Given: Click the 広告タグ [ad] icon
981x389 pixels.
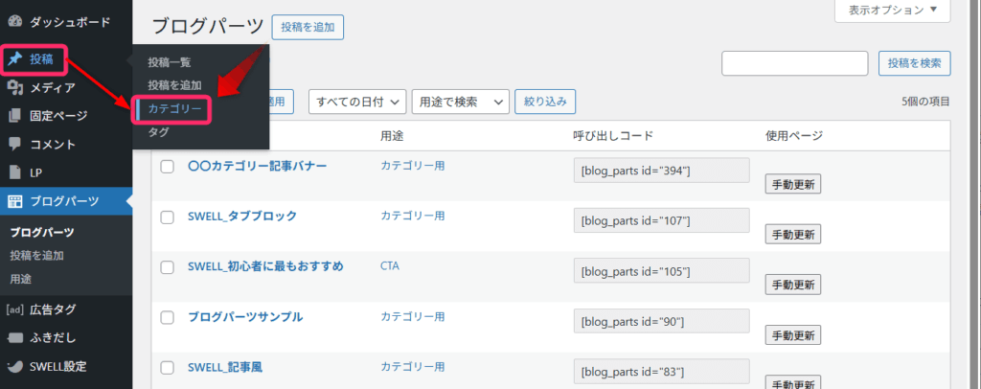Looking at the screenshot, I should coord(15,309).
